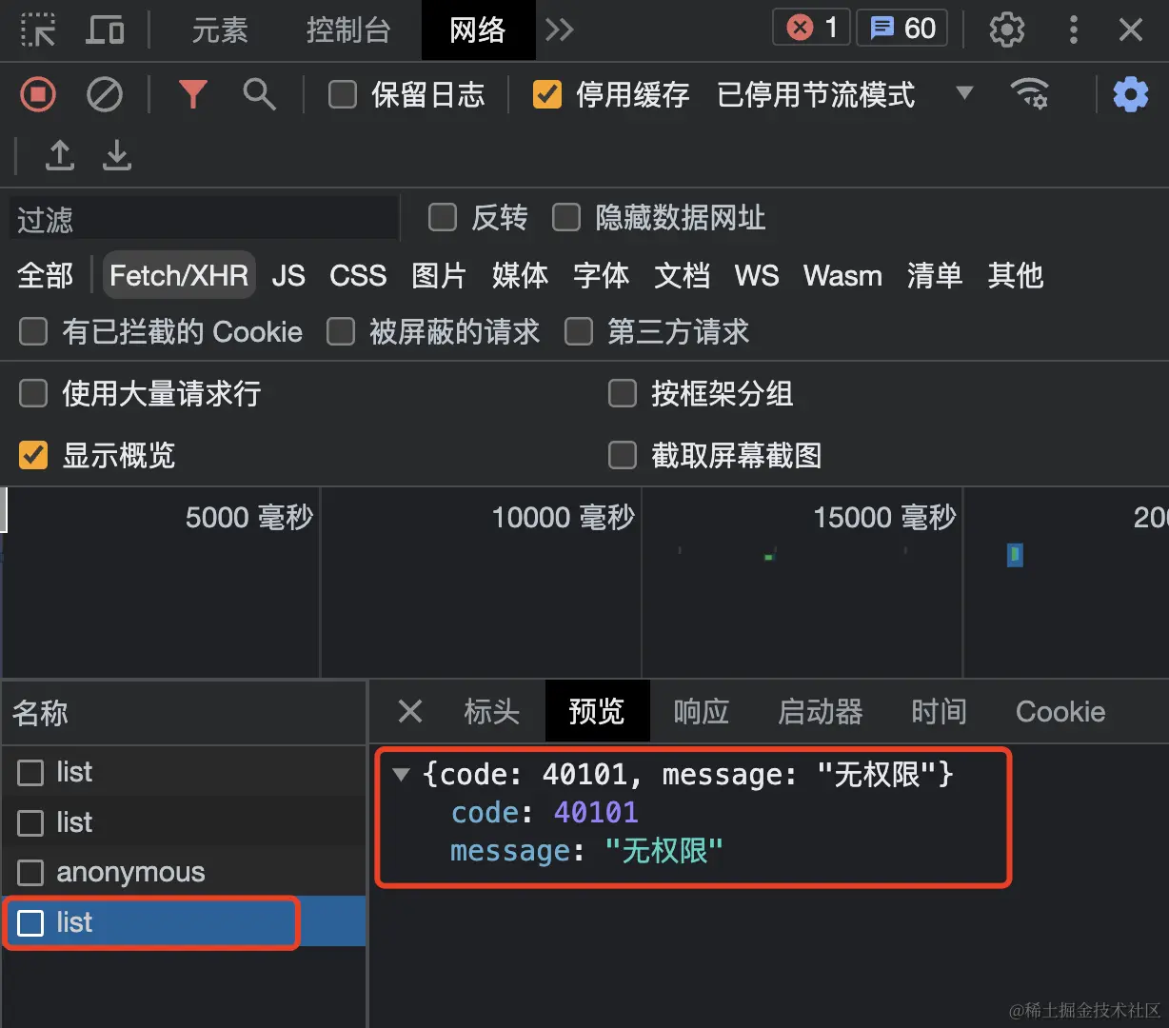Open throttling dropdown 已停用节流模式
Screen dimensions: 1169x1028
[845, 94]
